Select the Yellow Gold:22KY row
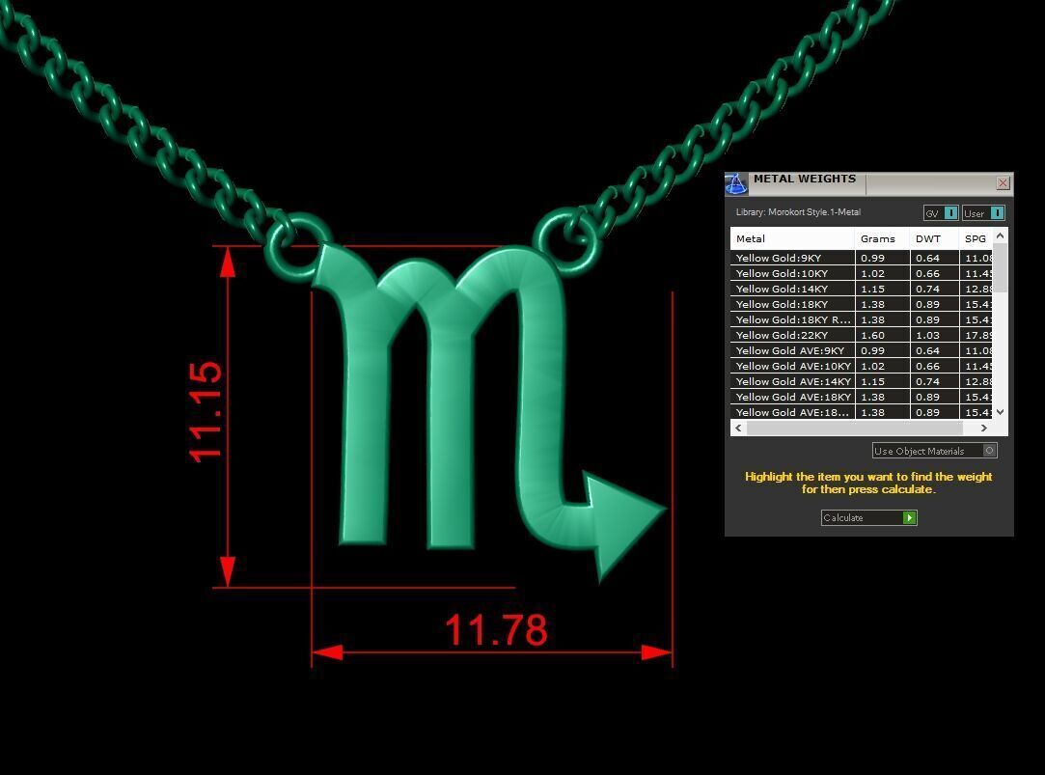The width and height of the screenshot is (1045, 775). (862, 335)
